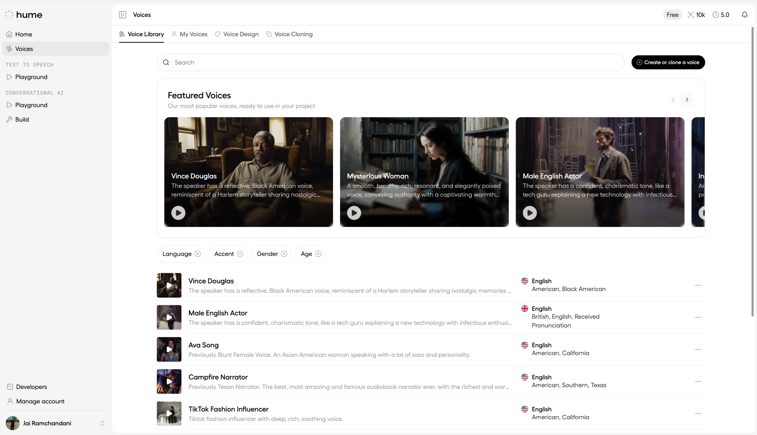Click Create or clone a voice
Image resolution: width=757 pixels, height=435 pixels.
tap(668, 62)
